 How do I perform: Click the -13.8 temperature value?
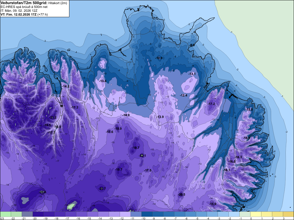(249, 109)
